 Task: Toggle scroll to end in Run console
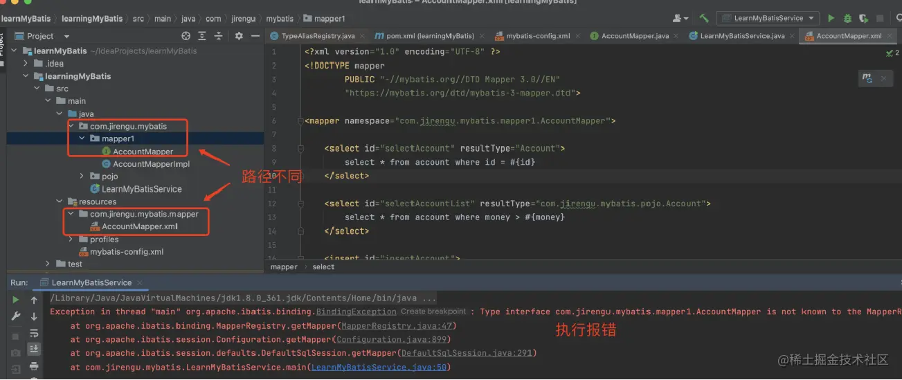pos(34,349)
